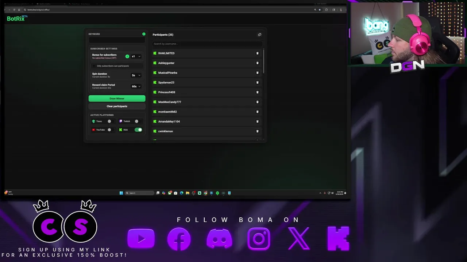The image size is (467, 262).
Task: Open Microsoft Edge from the taskbar
Action: pyautogui.click(x=181, y=193)
